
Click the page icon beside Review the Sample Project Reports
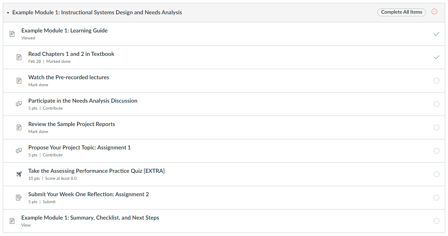19,127
